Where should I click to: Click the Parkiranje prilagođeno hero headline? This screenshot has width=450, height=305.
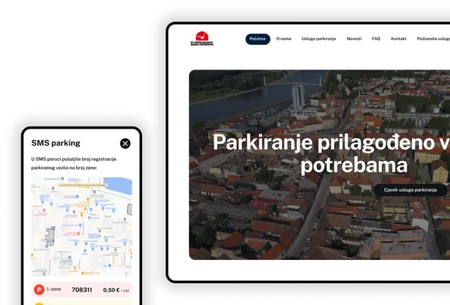(331, 154)
